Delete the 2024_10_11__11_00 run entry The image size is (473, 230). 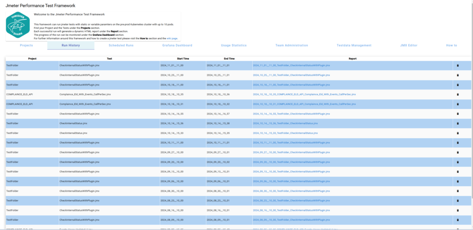click(x=458, y=143)
